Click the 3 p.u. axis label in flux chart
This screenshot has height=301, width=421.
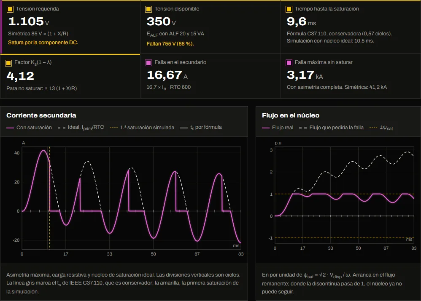click(271, 150)
